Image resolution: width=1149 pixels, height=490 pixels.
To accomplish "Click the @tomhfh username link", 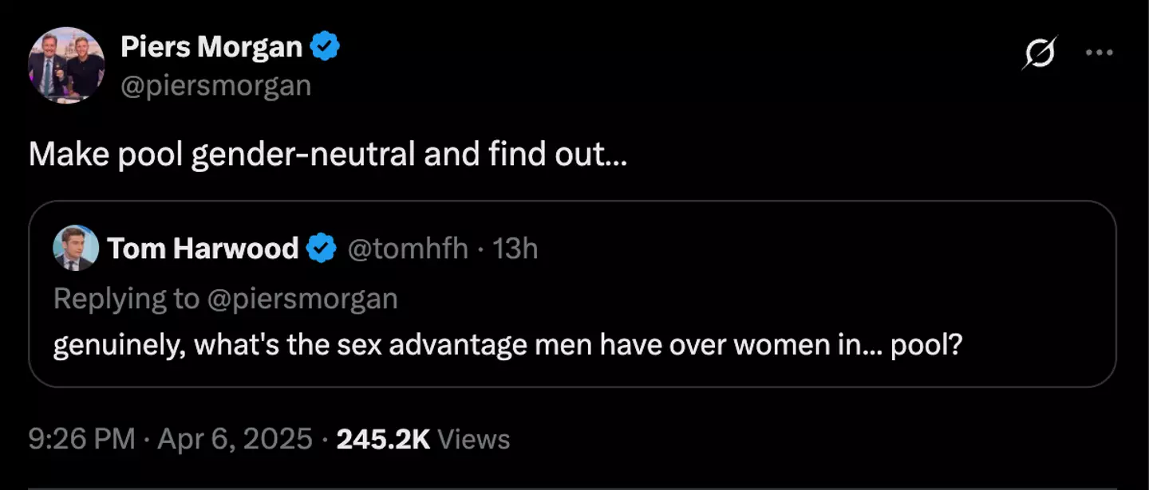I will point(409,248).
